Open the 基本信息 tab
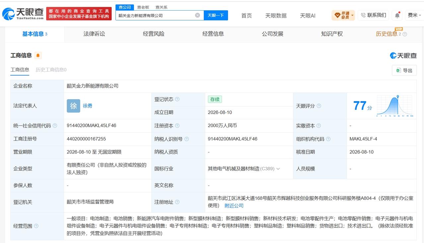Viewport: 424px width, 243px height. 35,34
